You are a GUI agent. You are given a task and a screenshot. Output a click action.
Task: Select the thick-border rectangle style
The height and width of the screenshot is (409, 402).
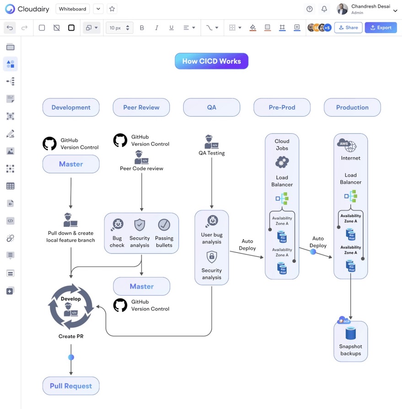coord(71,27)
